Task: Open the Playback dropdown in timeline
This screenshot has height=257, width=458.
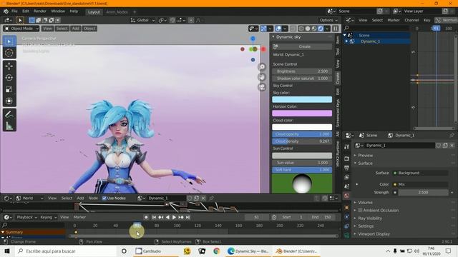Action: pyautogui.click(x=26, y=217)
